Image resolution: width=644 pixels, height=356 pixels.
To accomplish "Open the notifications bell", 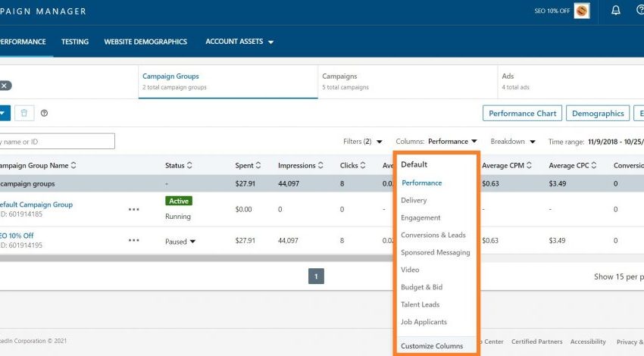I will tap(616, 11).
